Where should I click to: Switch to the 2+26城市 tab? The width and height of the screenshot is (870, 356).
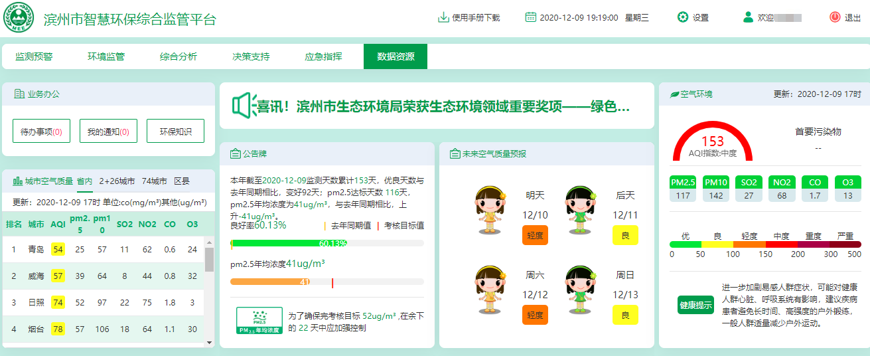point(117,181)
